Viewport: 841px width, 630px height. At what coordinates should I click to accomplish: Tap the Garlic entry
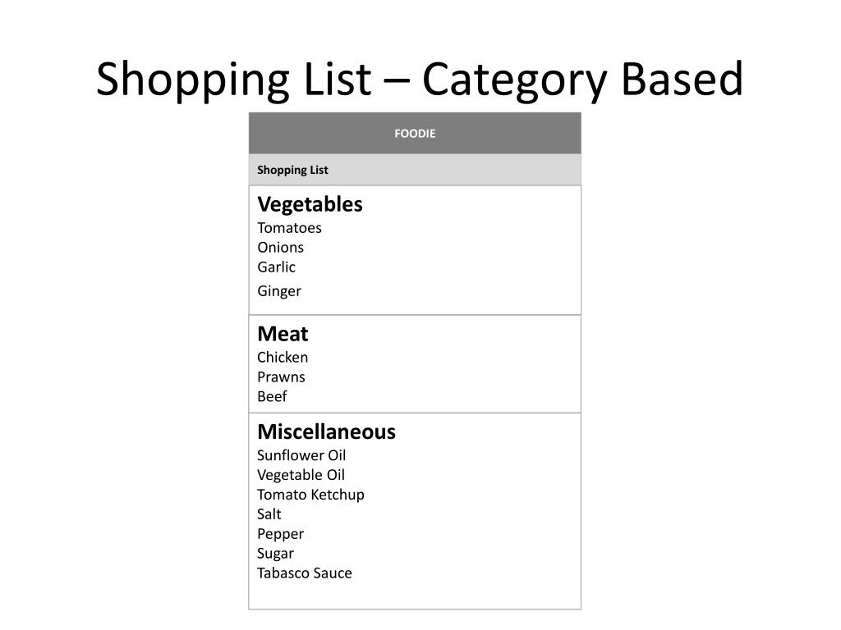[276, 267]
